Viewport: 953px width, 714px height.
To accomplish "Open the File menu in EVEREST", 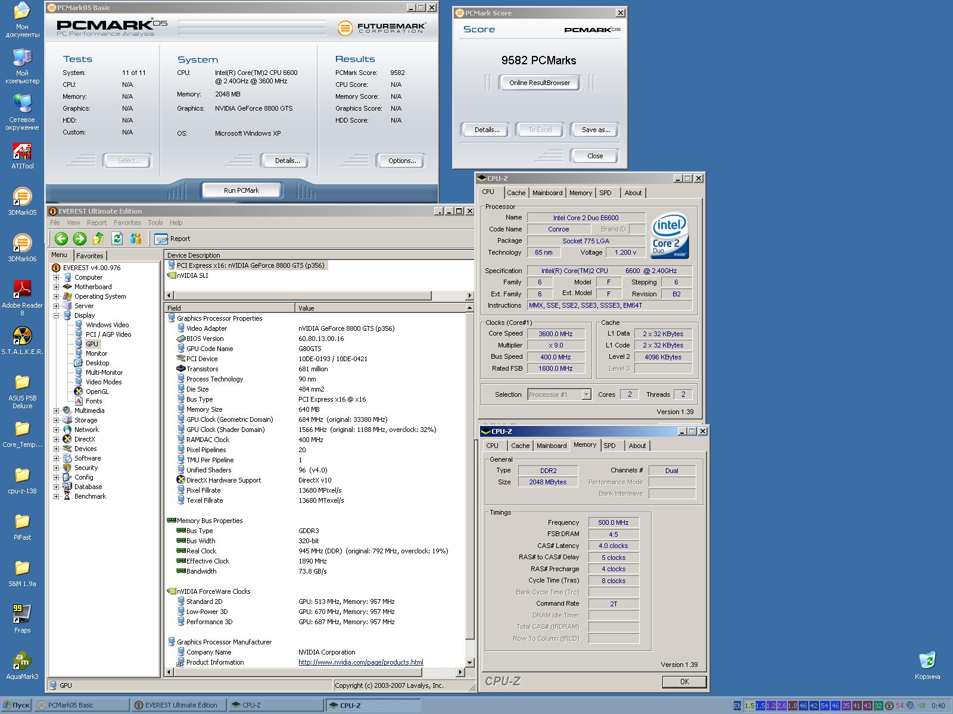I will [55, 223].
